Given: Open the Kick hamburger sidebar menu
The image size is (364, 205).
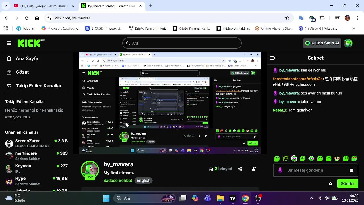Looking at the screenshot, I should tap(9, 43).
